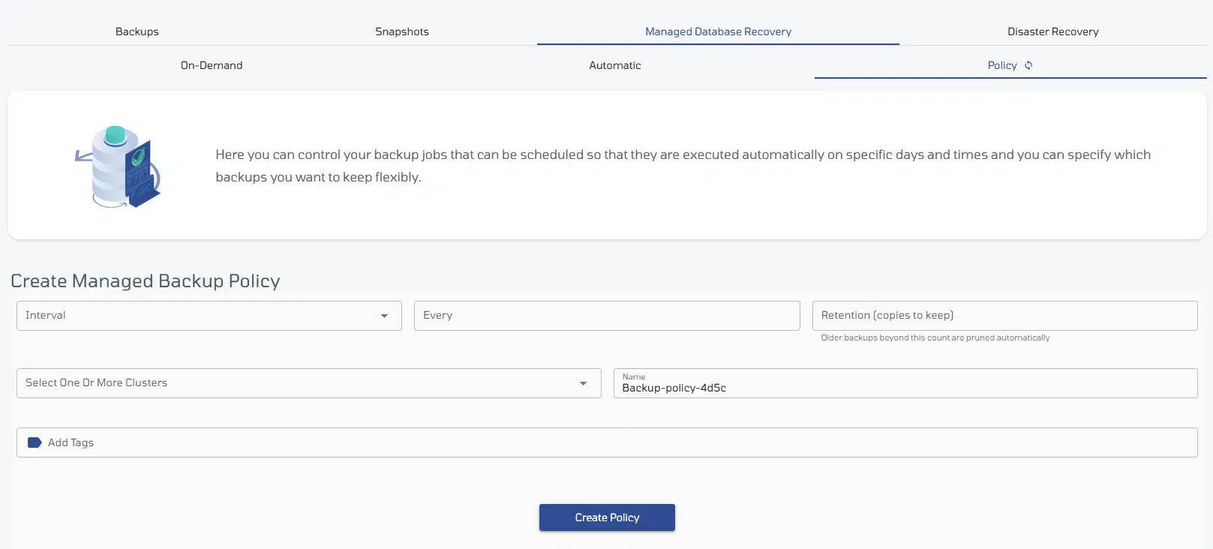1213x549 pixels.
Task: Click the Name field with Backup-policy-4d5c
Action: pyautogui.click(x=905, y=383)
